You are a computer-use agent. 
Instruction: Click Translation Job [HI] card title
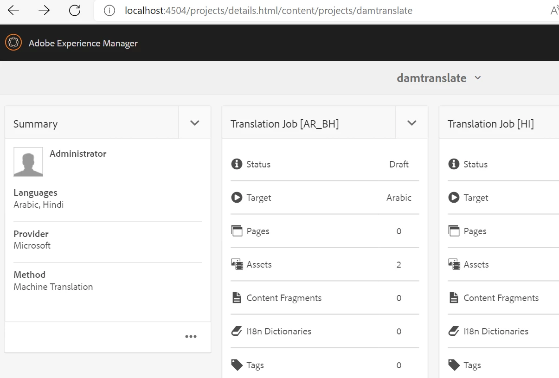click(x=490, y=124)
